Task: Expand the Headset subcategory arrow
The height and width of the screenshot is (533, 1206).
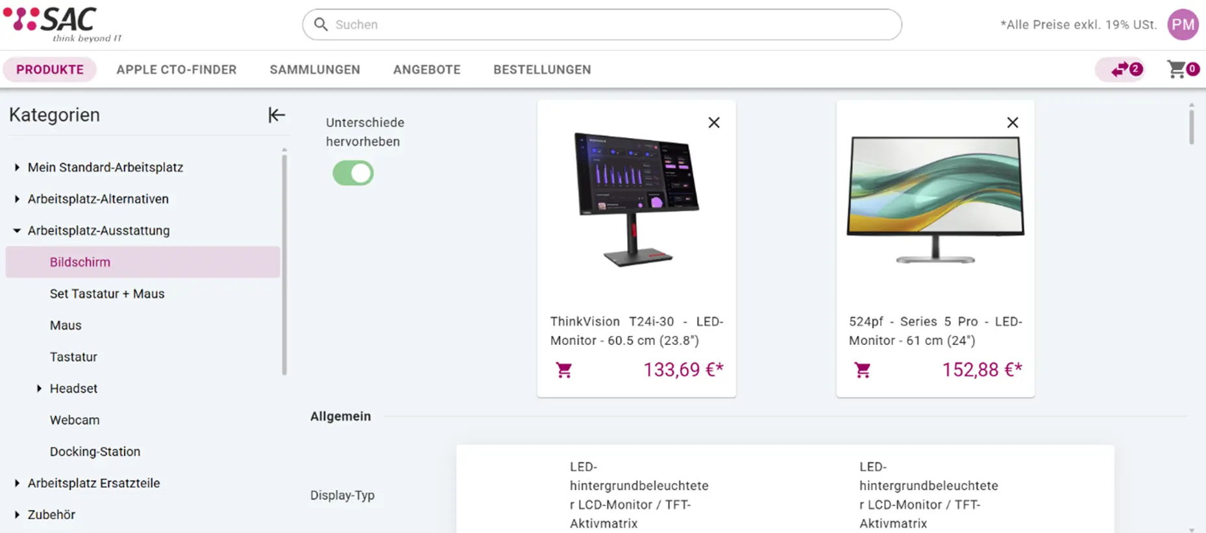Action: pos(39,388)
